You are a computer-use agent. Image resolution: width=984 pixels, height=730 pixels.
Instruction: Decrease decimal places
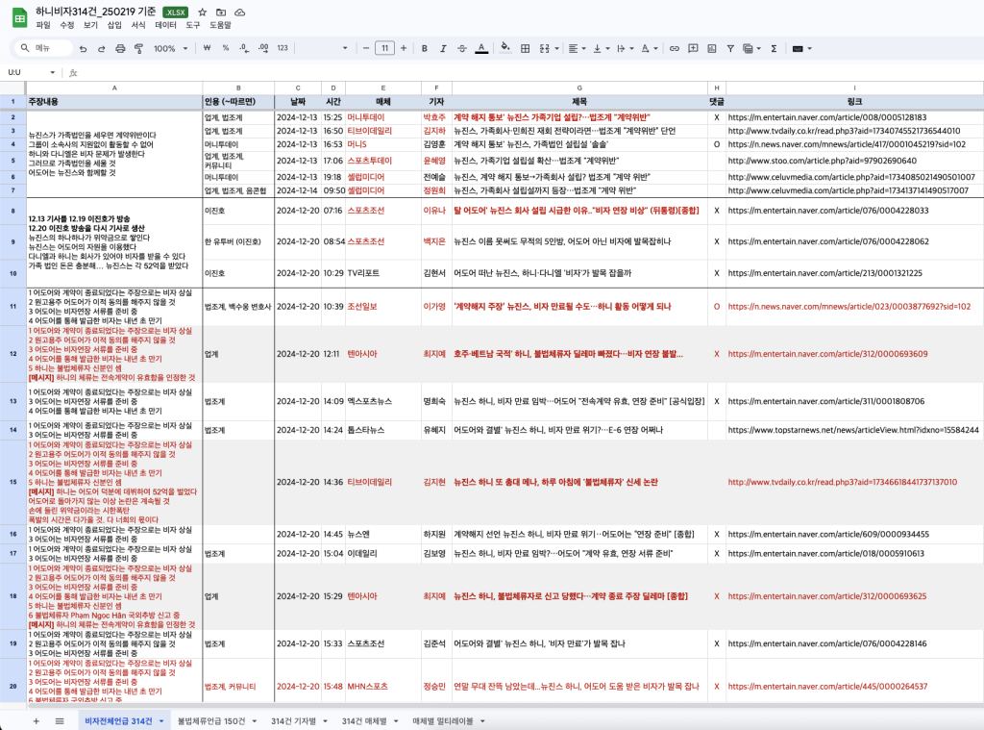244,48
